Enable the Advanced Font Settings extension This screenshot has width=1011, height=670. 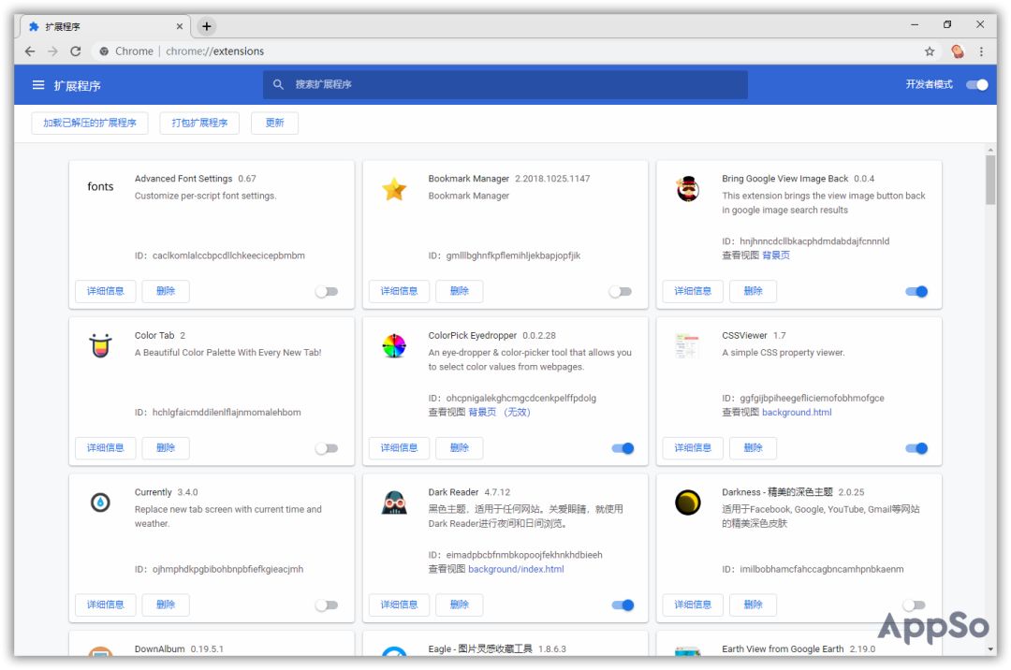[x=327, y=292]
